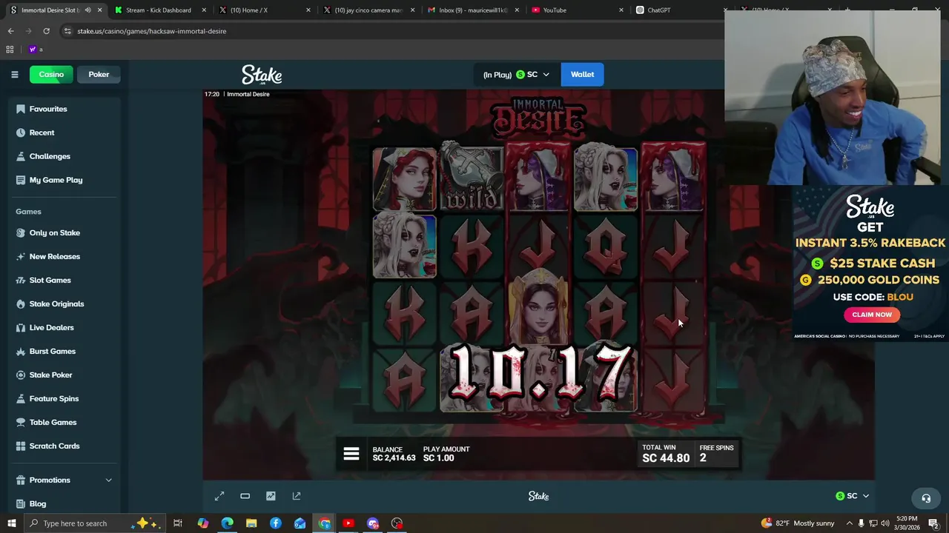Open live support headset chat
The height and width of the screenshot is (533, 949).
926,498
